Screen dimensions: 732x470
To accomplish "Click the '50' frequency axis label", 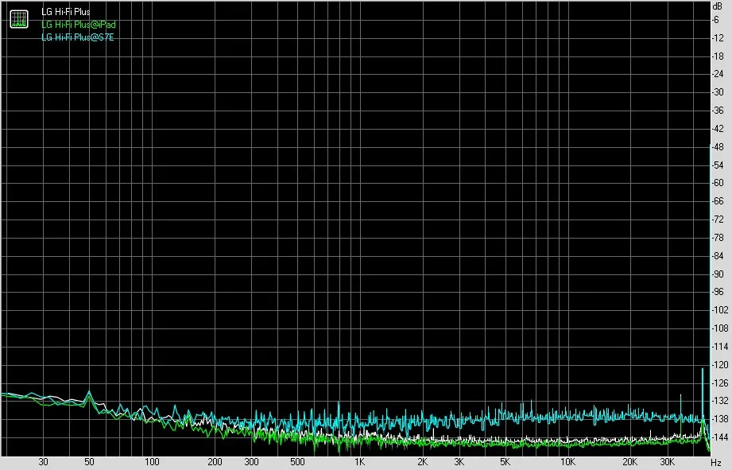I will click(x=89, y=462).
